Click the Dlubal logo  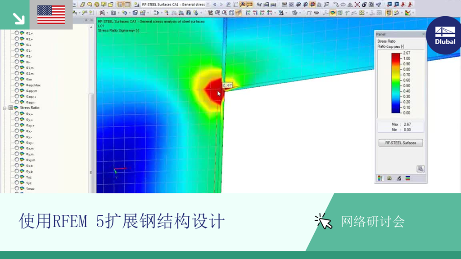pyautogui.click(x=445, y=35)
